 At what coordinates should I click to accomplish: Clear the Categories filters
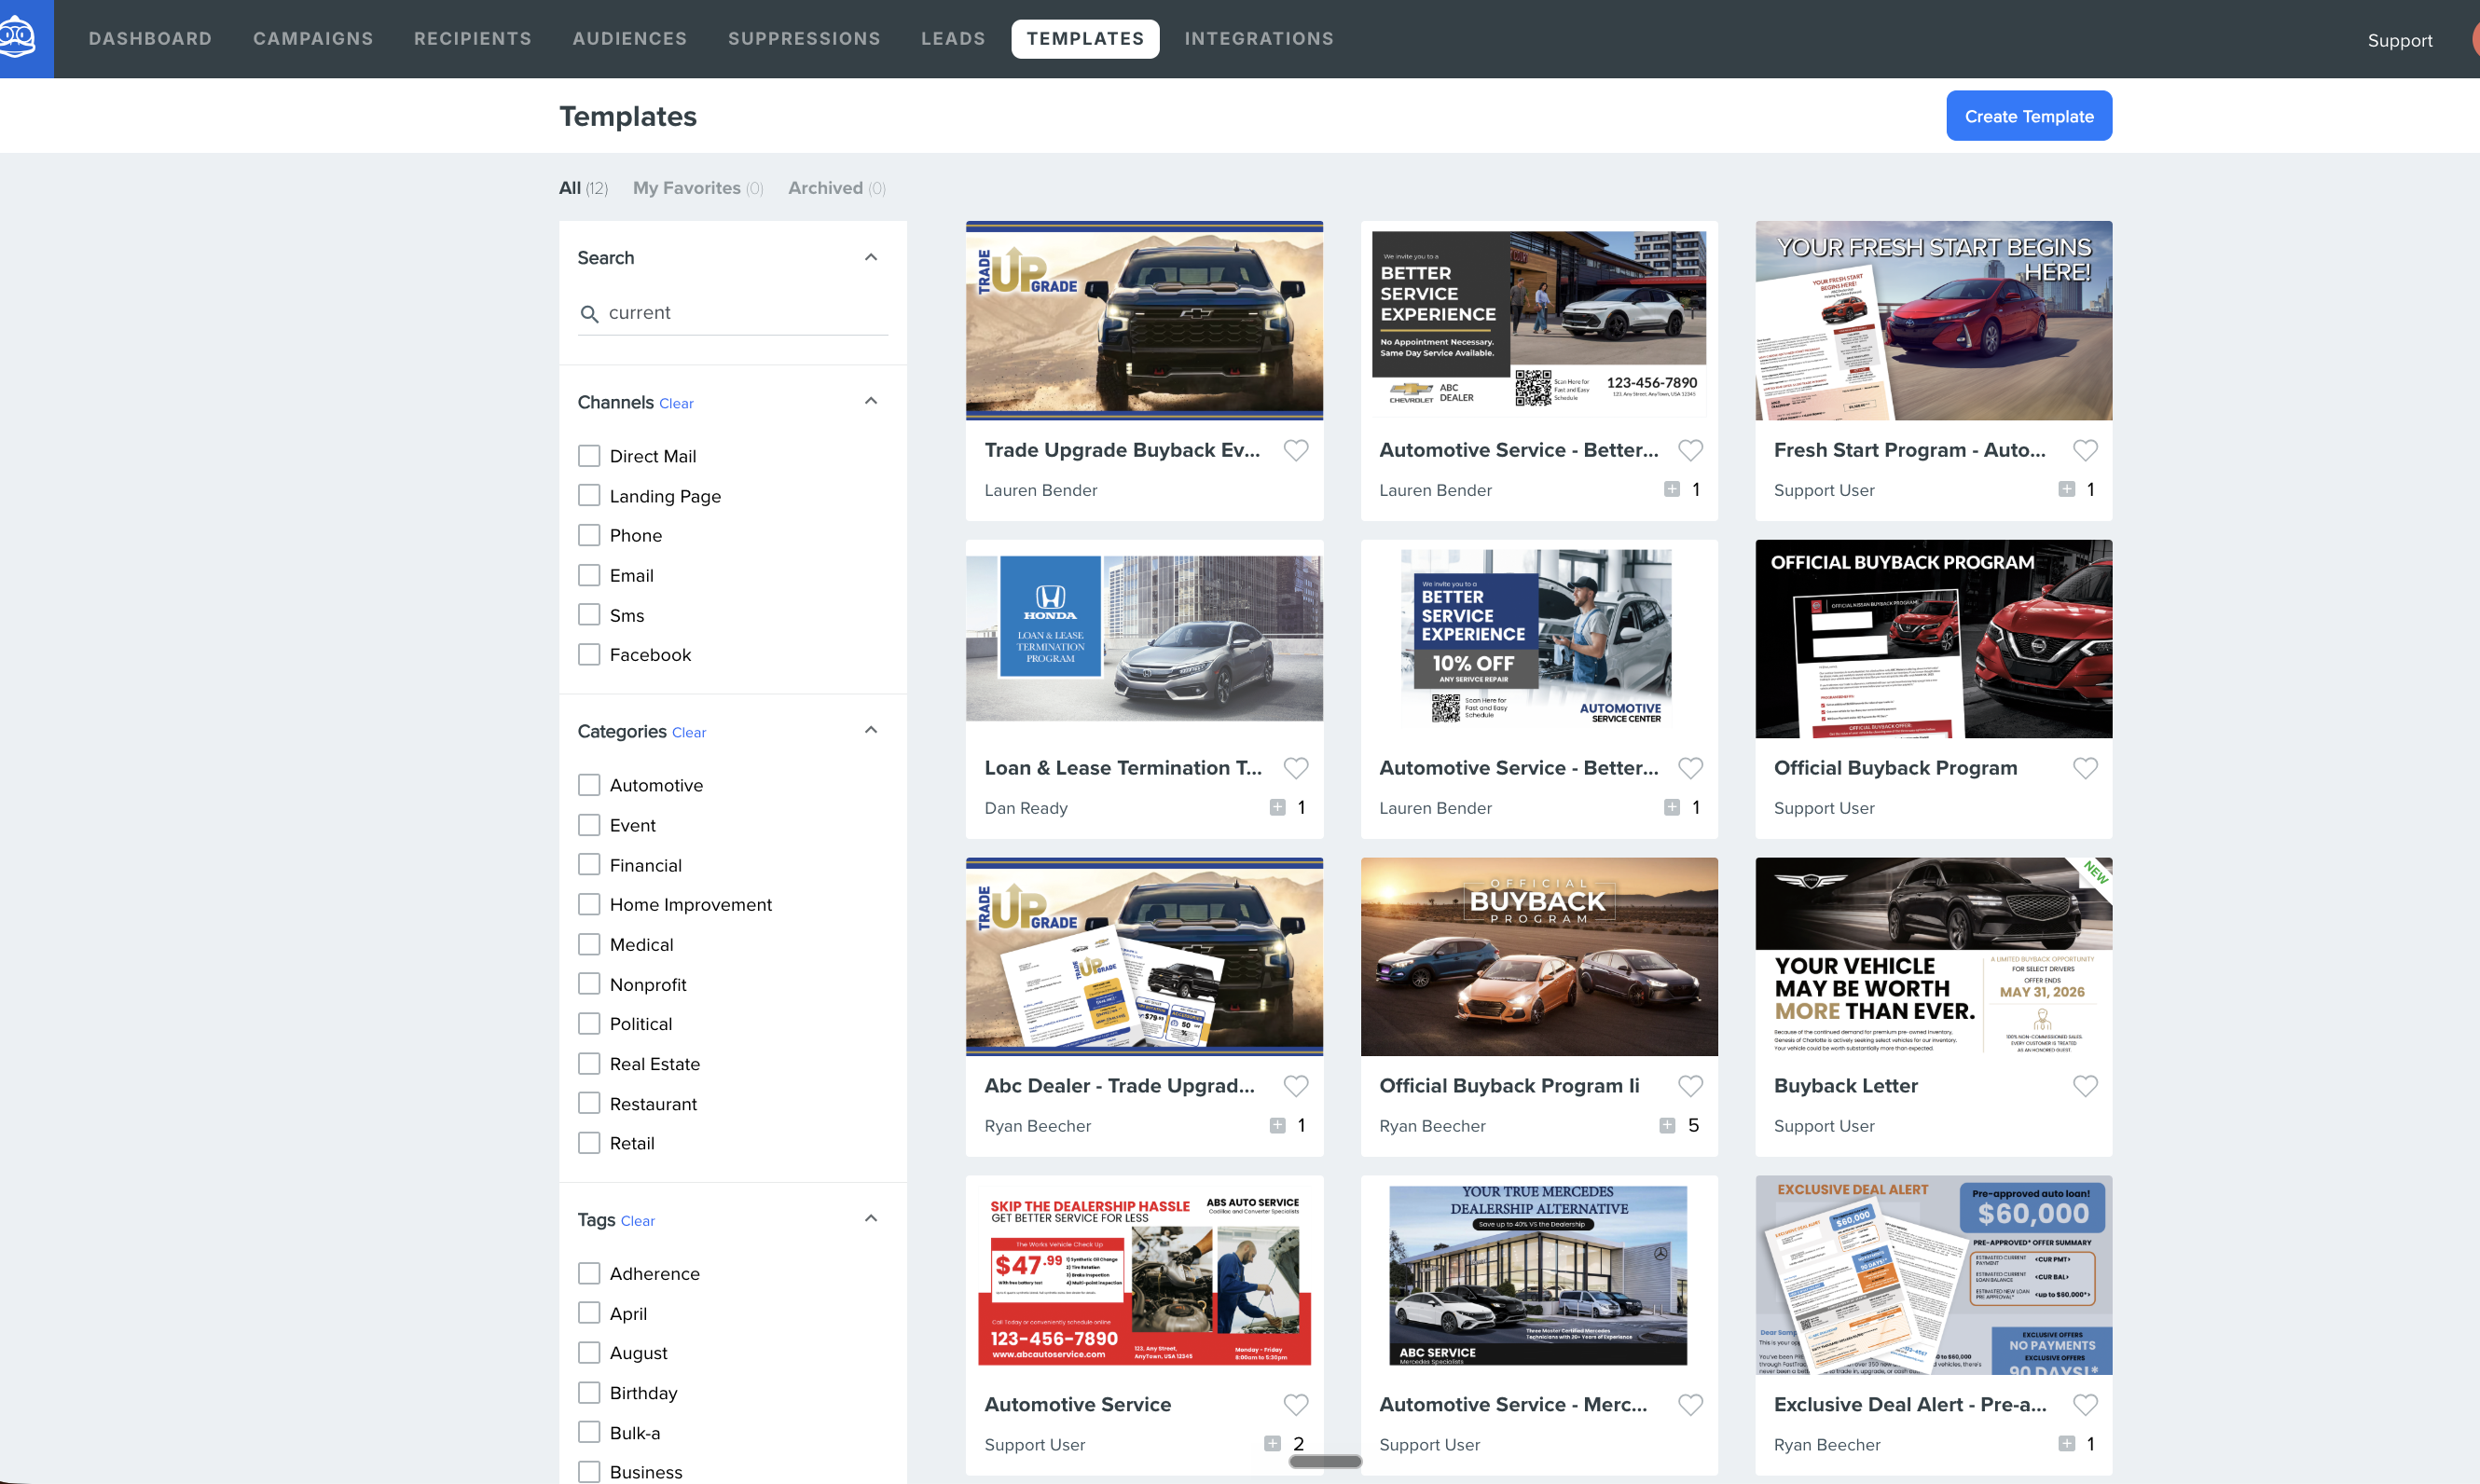(689, 732)
